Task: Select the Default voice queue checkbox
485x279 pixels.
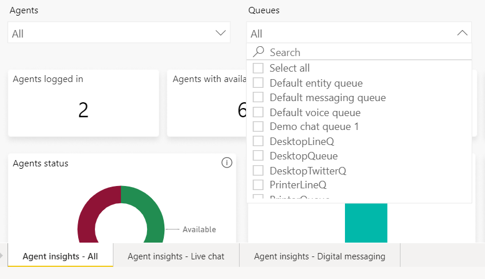Action: point(258,113)
